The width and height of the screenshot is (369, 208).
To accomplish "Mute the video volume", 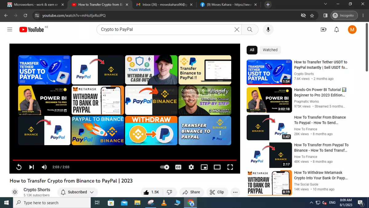I will pyautogui.click(x=44, y=167).
